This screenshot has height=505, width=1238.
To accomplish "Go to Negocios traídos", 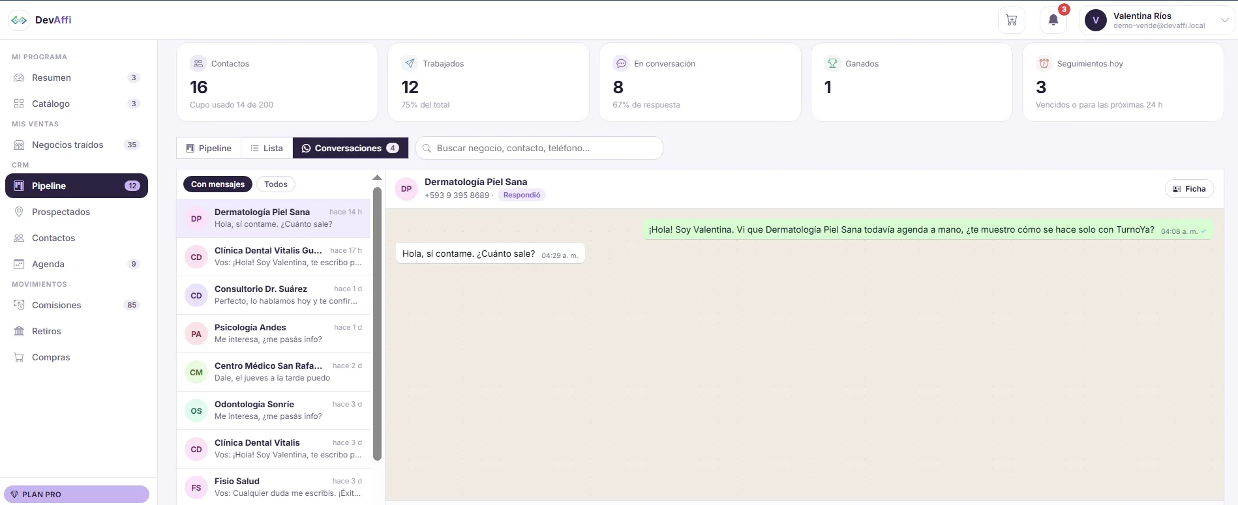I will (x=76, y=145).
